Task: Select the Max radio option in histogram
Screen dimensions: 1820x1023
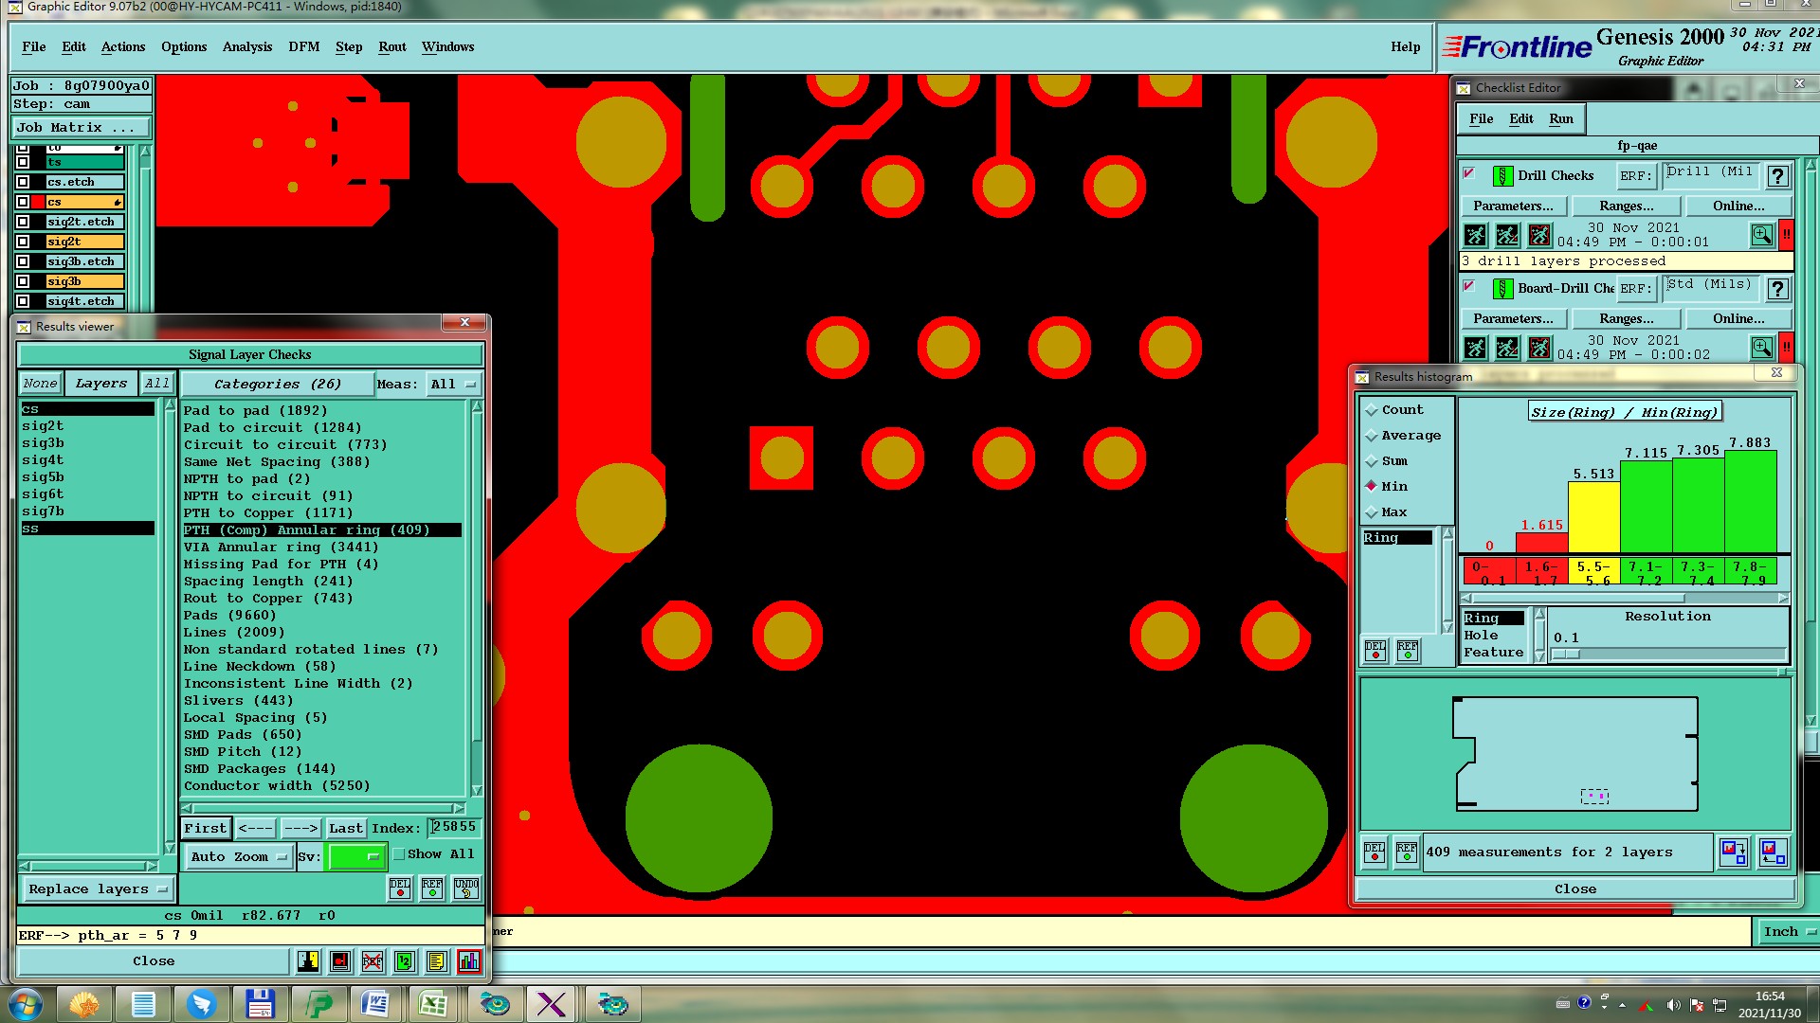Action: pos(1371,512)
